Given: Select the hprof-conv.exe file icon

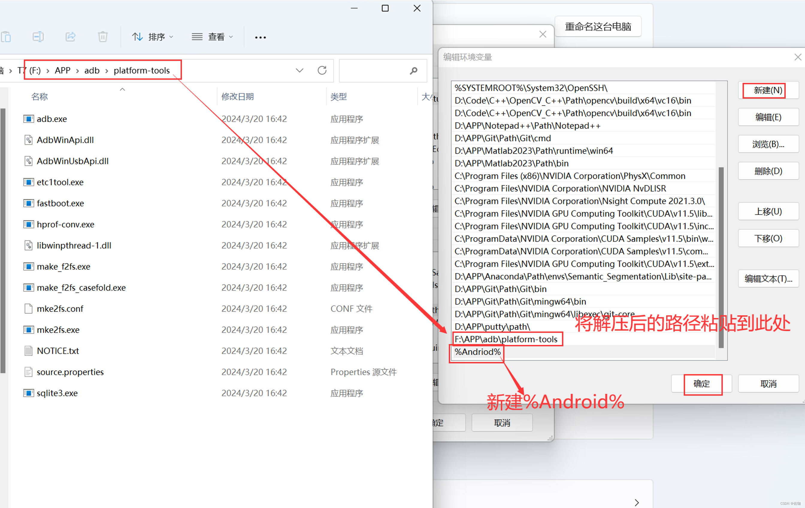Looking at the screenshot, I should coord(28,224).
